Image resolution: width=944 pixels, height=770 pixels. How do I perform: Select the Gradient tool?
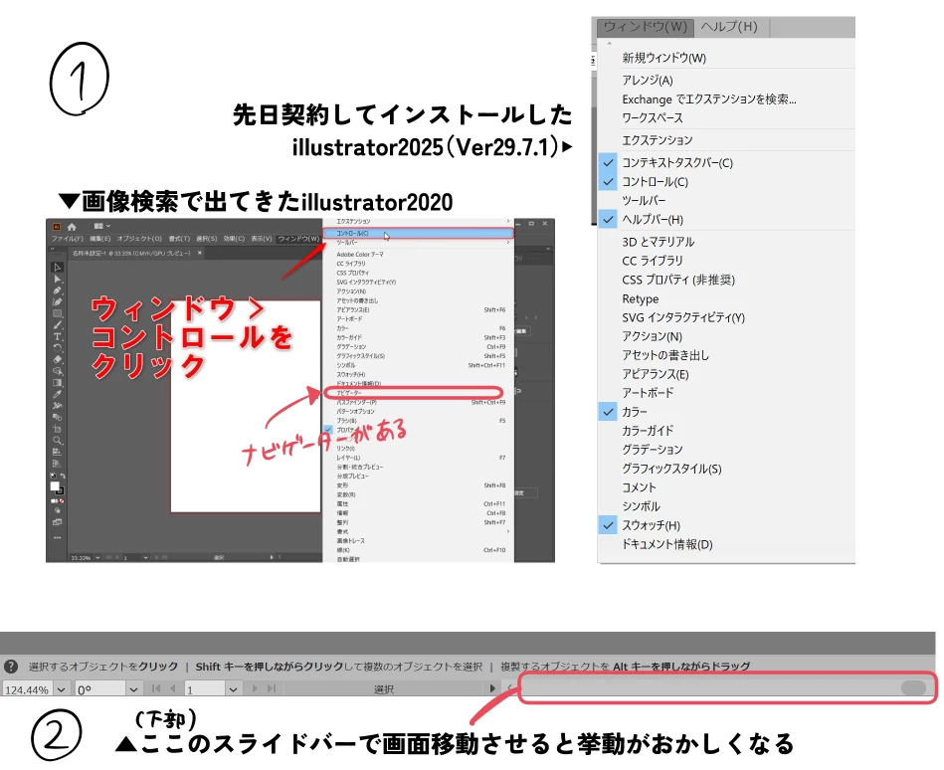pos(57,383)
